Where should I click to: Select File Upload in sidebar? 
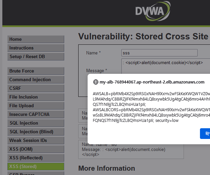coord(36,106)
